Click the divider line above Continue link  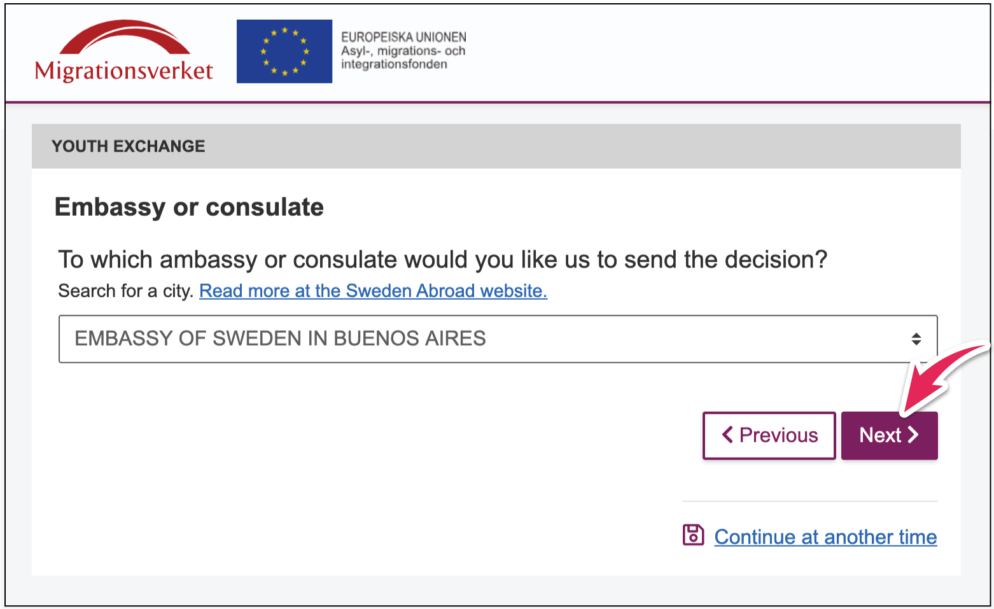pos(809,501)
